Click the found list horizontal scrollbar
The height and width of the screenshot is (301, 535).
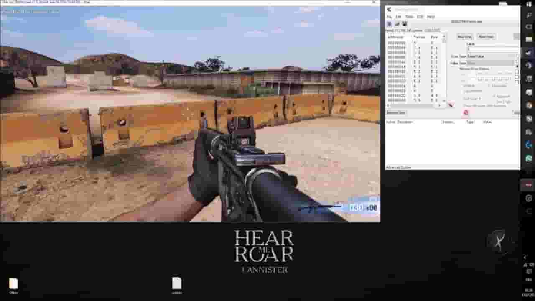[414, 105]
